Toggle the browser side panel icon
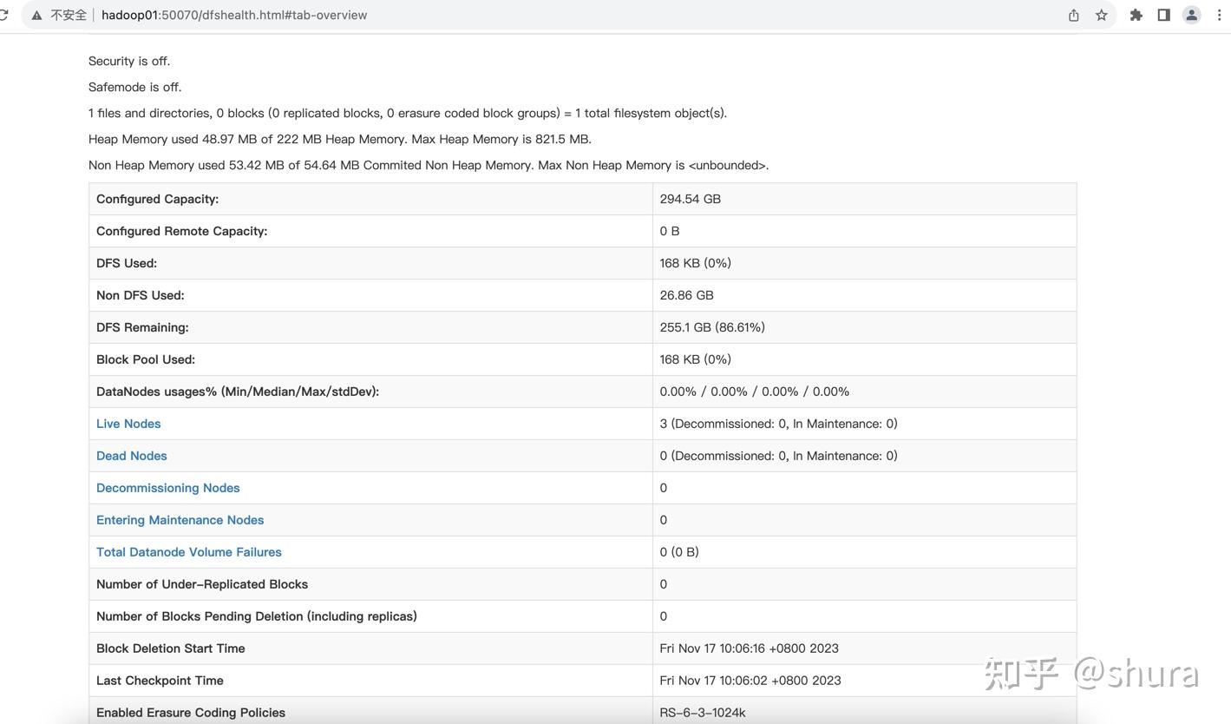The image size is (1231, 724). click(x=1164, y=15)
